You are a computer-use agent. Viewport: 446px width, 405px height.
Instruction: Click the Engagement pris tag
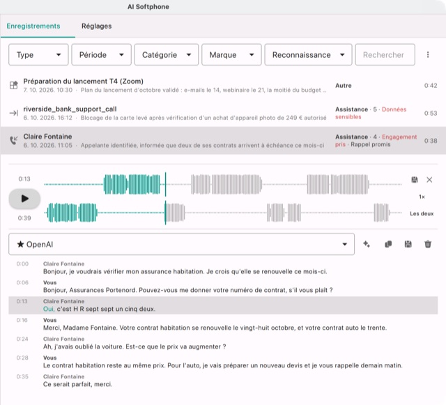coord(376,141)
